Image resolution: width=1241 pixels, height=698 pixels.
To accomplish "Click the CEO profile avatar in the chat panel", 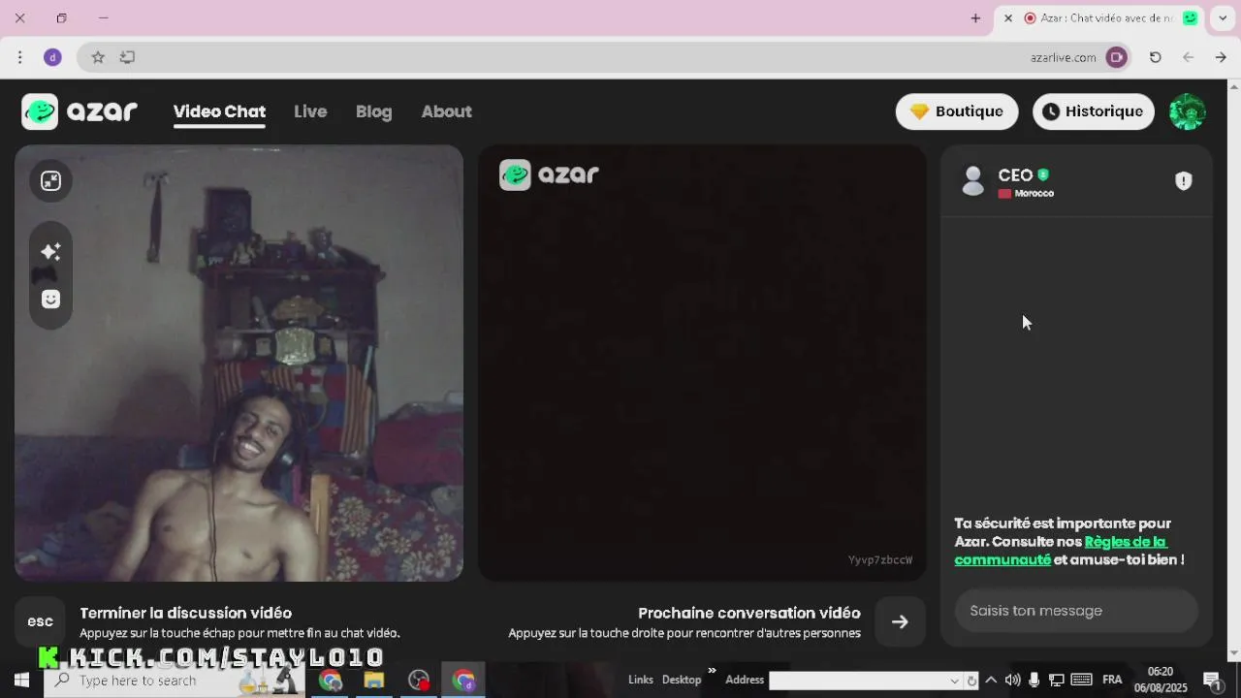I will coord(972,181).
